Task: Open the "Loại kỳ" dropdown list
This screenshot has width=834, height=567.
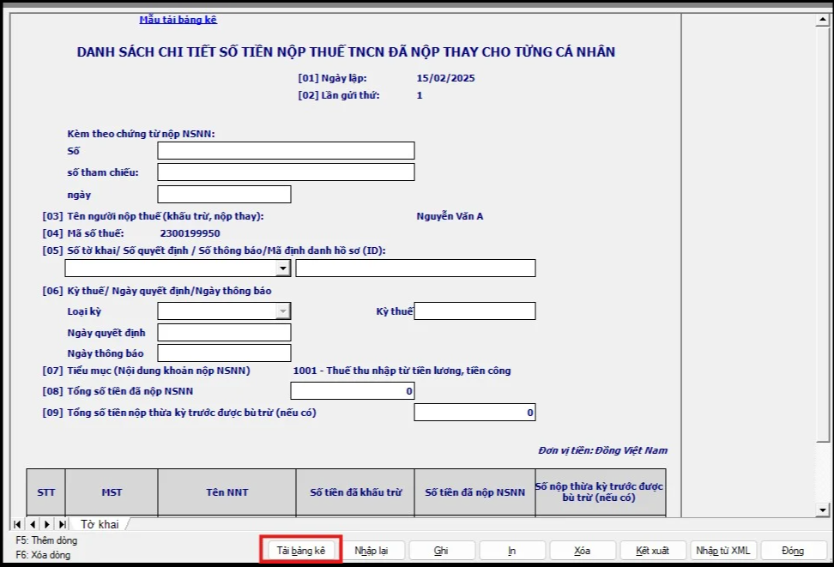Action: pyautogui.click(x=282, y=311)
